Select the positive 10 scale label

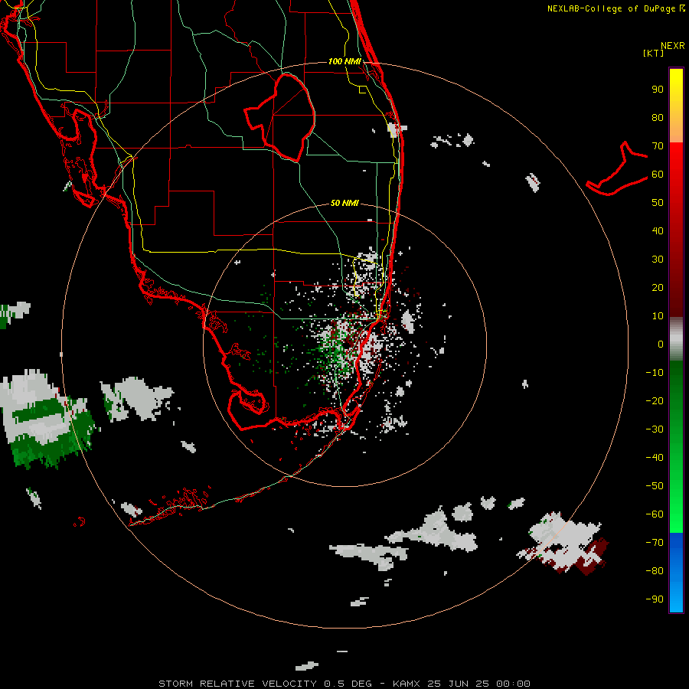coord(658,316)
